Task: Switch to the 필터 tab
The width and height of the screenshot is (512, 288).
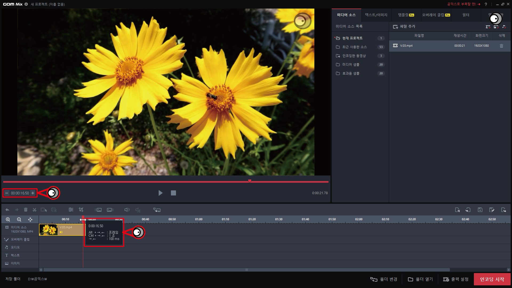Action: point(466,15)
